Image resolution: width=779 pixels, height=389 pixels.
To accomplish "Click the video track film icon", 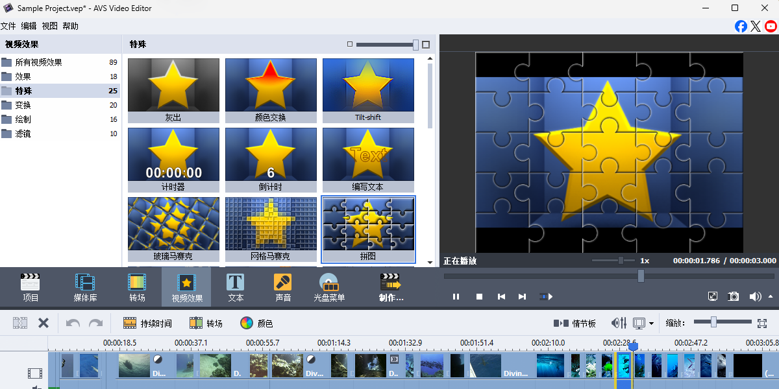I will coord(34,373).
